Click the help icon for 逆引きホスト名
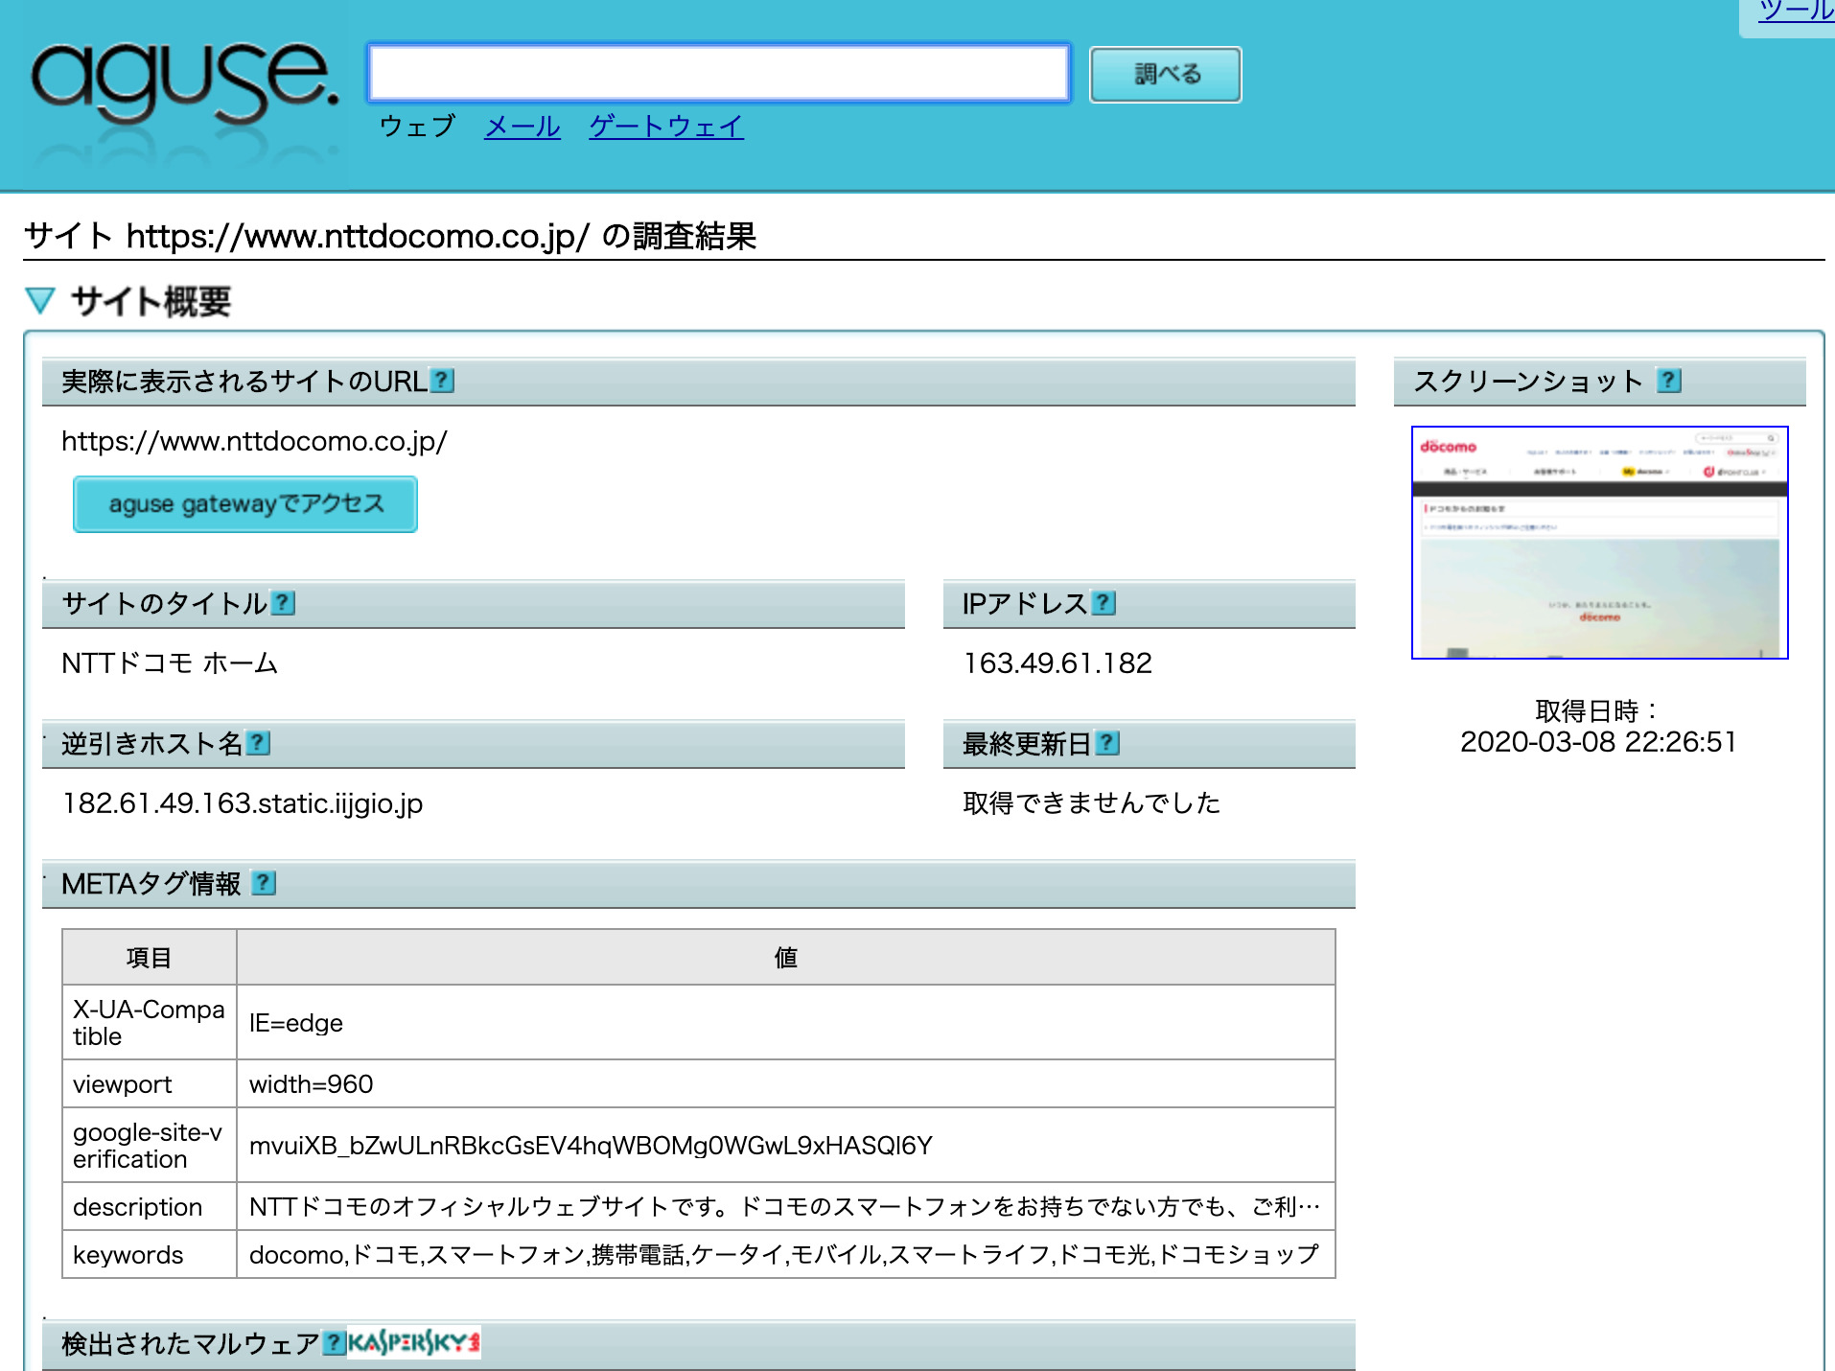1835x1371 pixels. [x=258, y=743]
